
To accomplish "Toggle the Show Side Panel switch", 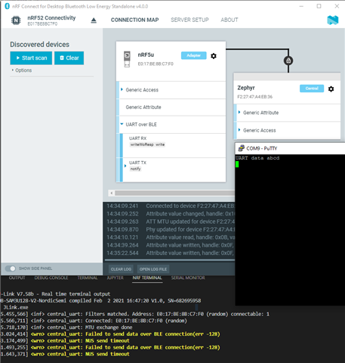I will [11, 268].
